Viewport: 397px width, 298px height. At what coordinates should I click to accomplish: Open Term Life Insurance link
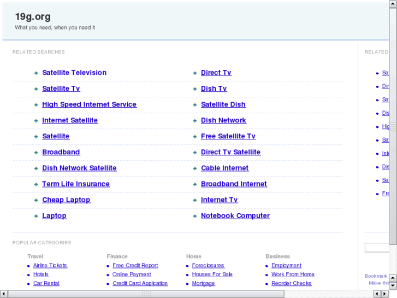tap(76, 184)
